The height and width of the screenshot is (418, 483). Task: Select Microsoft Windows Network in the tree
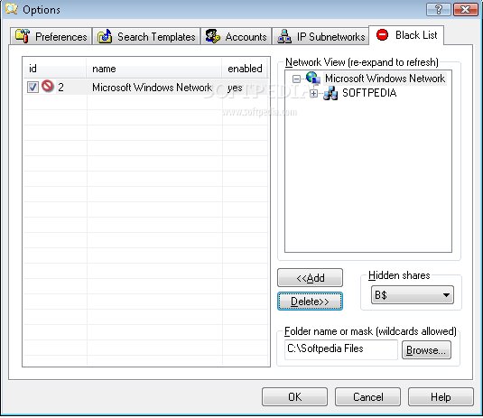pyautogui.click(x=385, y=79)
